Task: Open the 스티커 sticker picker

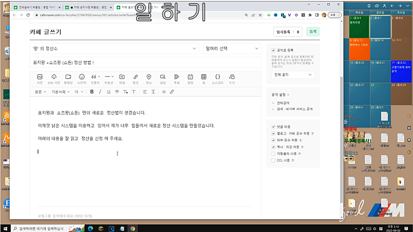Action: point(82,78)
